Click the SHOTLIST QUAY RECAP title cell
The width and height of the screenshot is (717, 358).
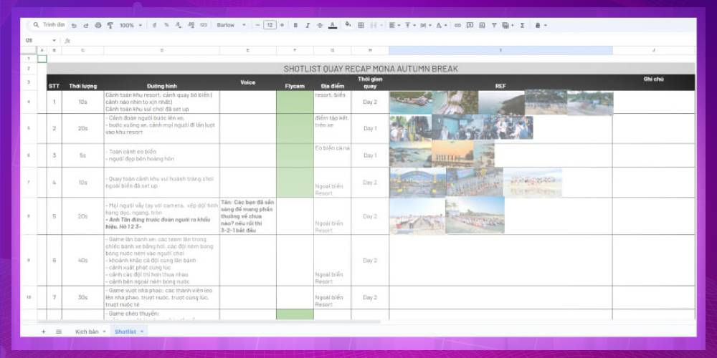point(371,69)
